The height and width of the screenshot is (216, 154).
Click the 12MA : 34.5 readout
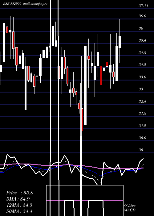[x=19, y=205]
